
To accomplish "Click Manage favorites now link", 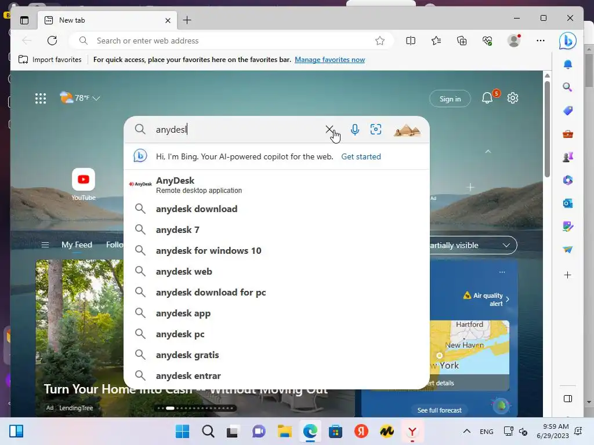I will coord(329,60).
